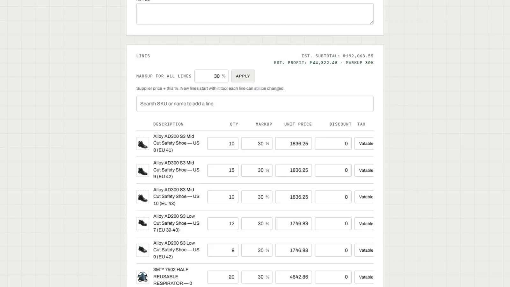Apply the markup to all lines
The width and height of the screenshot is (510, 287).
tap(243, 76)
